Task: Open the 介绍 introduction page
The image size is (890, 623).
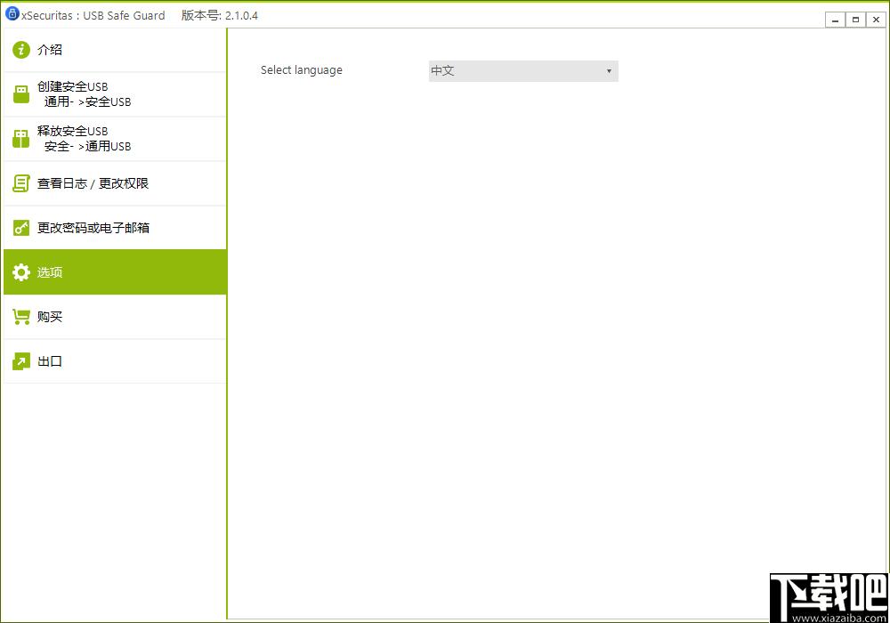Action: click(115, 50)
